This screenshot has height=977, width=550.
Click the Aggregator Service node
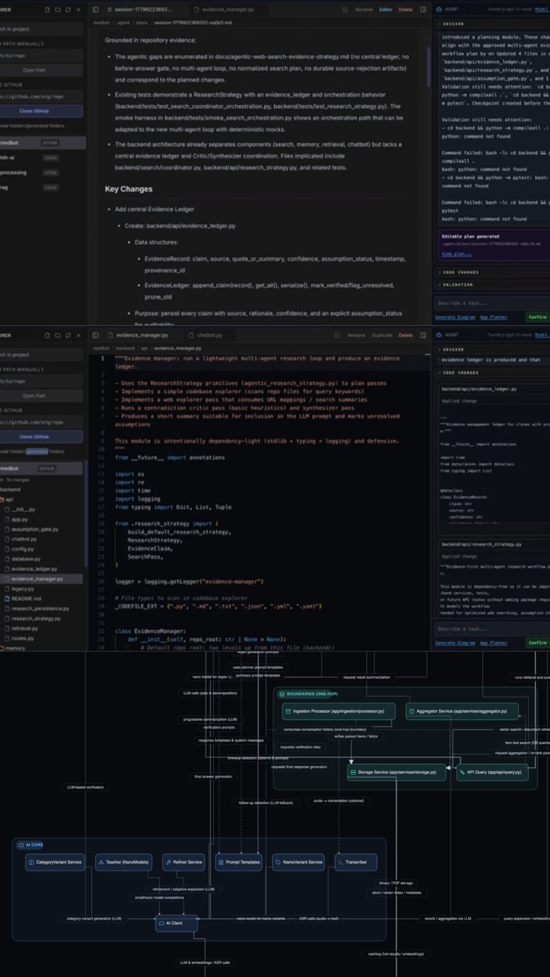[x=462, y=711]
